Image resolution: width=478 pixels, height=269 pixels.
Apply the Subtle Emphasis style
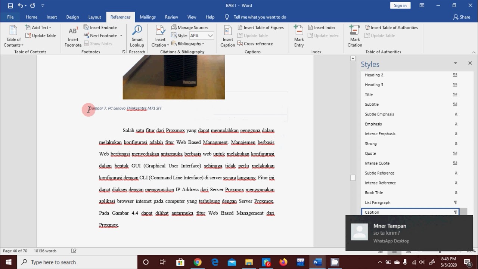(411, 114)
